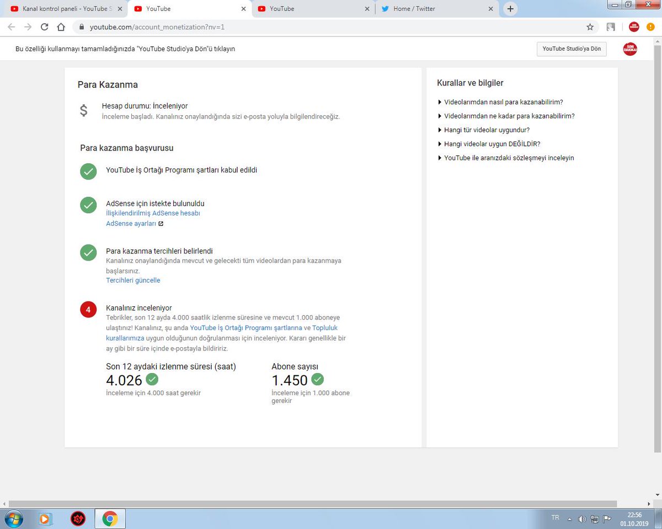Click the 1.450 subscriber count value
Image resolution: width=662 pixels, height=529 pixels.
click(x=290, y=380)
